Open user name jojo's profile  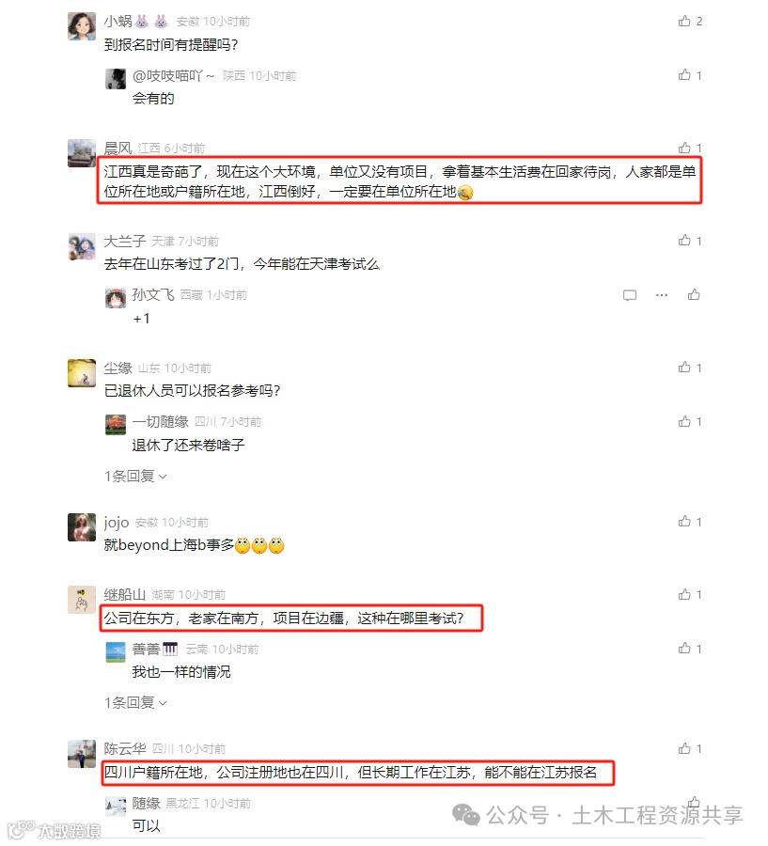(117, 523)
